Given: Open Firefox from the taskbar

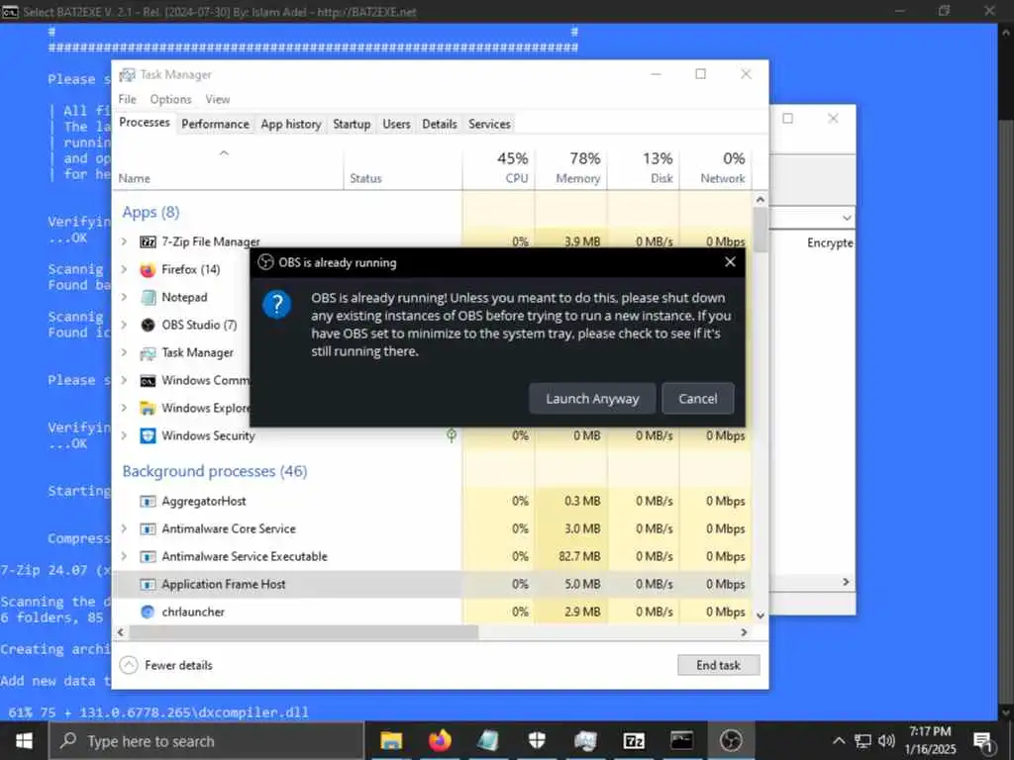Looking at the screenshot, I should tap(440, 740).
